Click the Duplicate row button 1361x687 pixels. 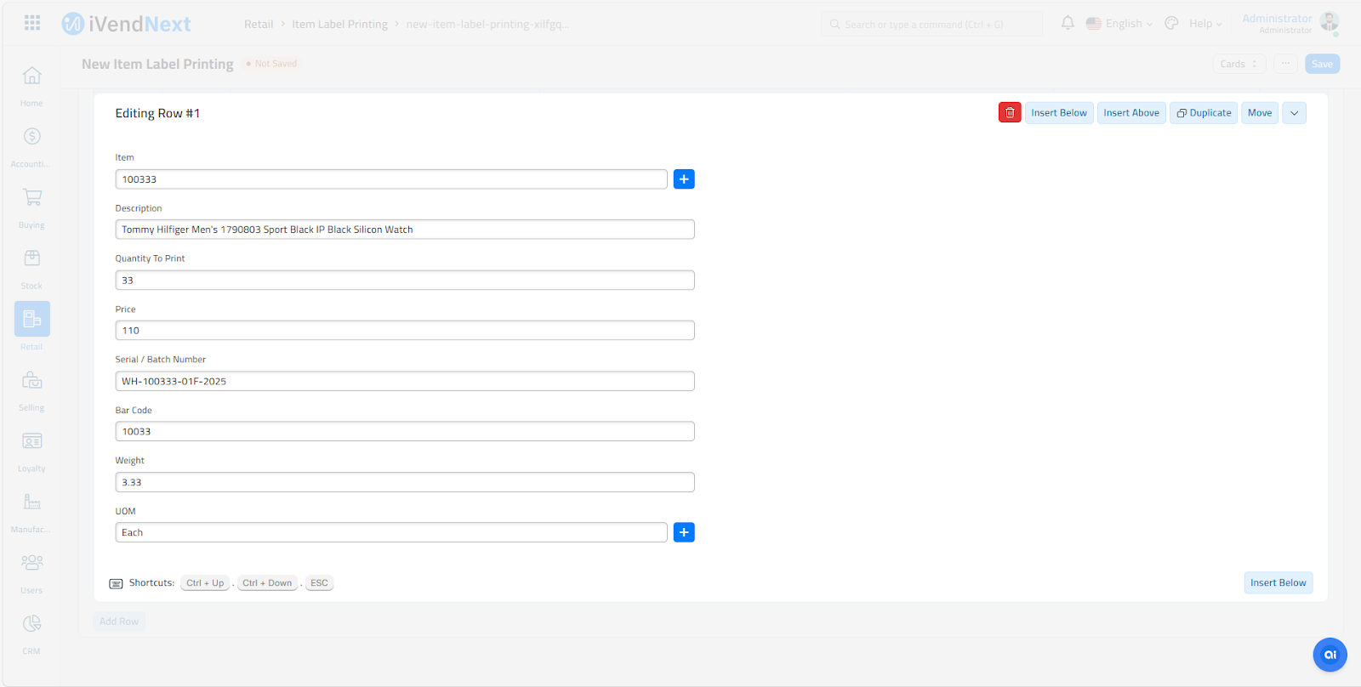tap(1204, 113)
